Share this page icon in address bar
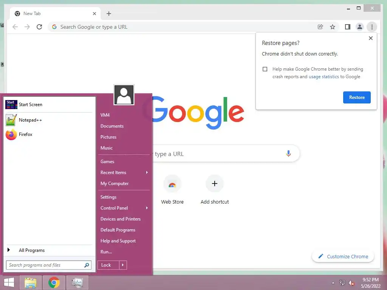This screenshot has height=290, width=387. (x=320, y=27)
